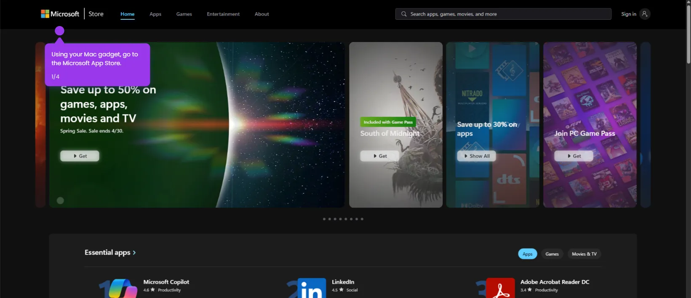Screen dimensions: 691x298
Task: Select the last carousel pagination dot
Action: click(x=362, y=219)
